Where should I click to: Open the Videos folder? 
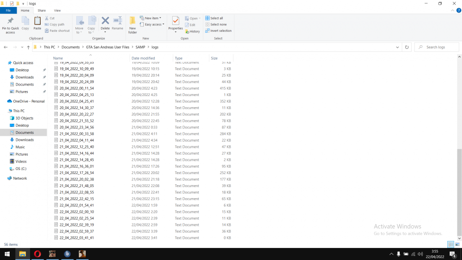(21, 161)
